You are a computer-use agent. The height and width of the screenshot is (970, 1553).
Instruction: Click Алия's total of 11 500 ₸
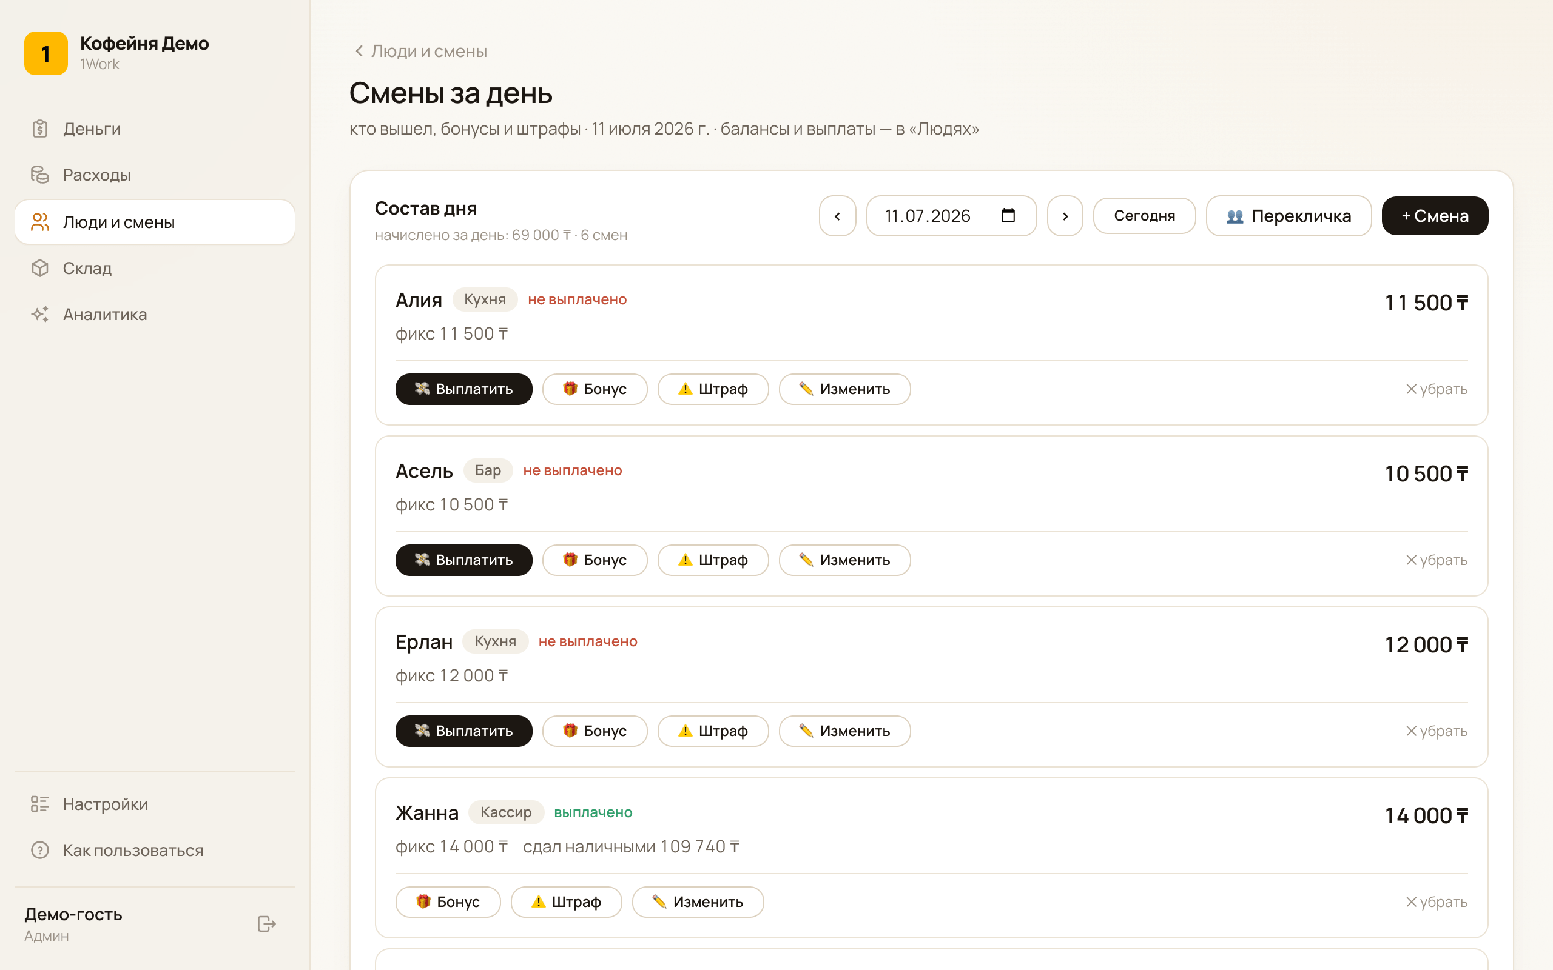[1426, 303]
